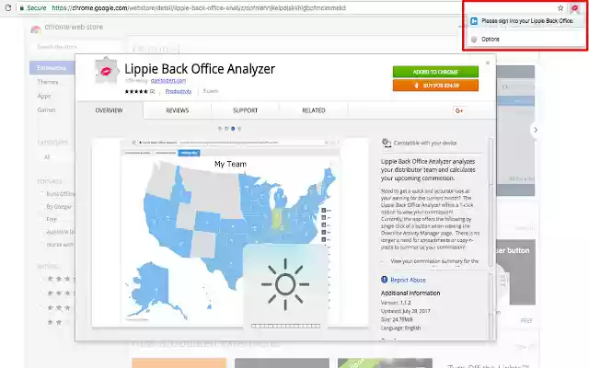Toggle the 'Free' feature checkbox

pos(41,219)
